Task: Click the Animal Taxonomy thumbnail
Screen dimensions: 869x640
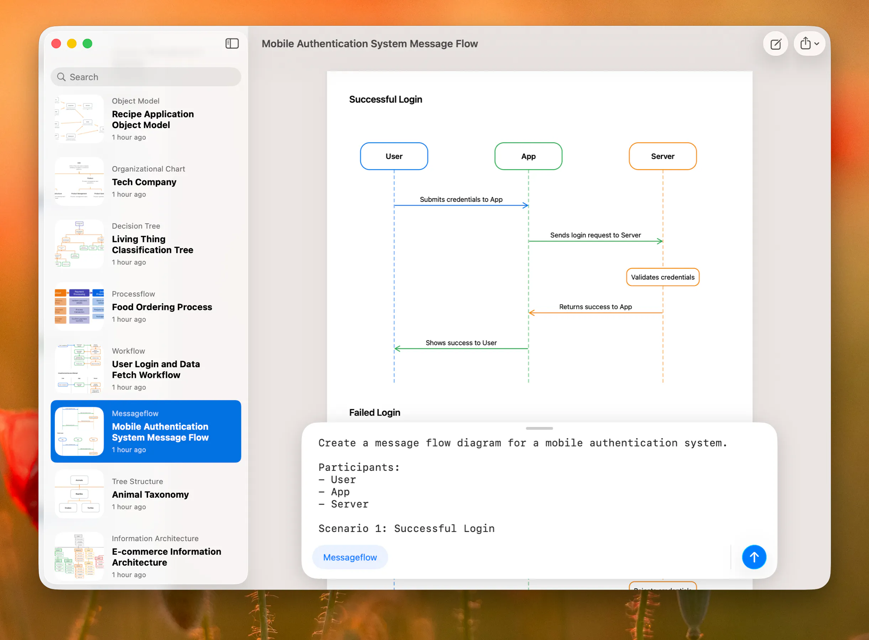Action: tap(79, 494)
